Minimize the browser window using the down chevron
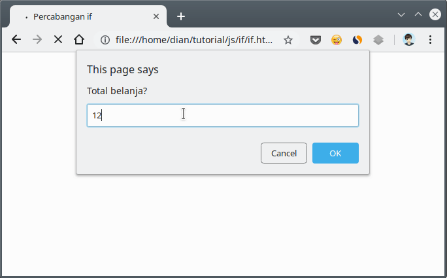Screen dimensions: 447x278 401,14
